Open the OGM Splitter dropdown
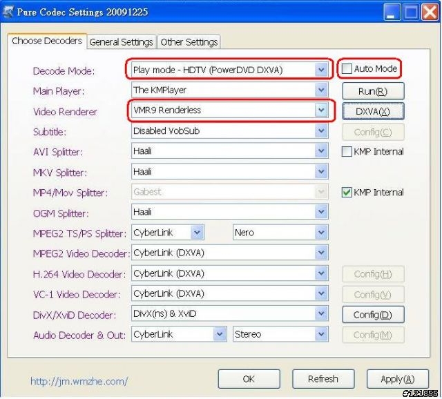The image size is (442, 399). (321, 212)
